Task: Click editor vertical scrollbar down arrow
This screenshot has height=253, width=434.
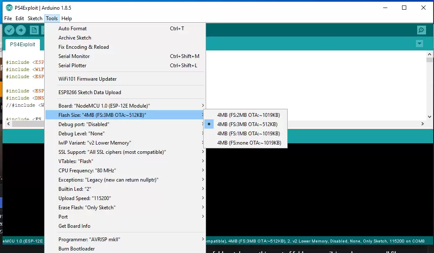Action: coord(429,117)
